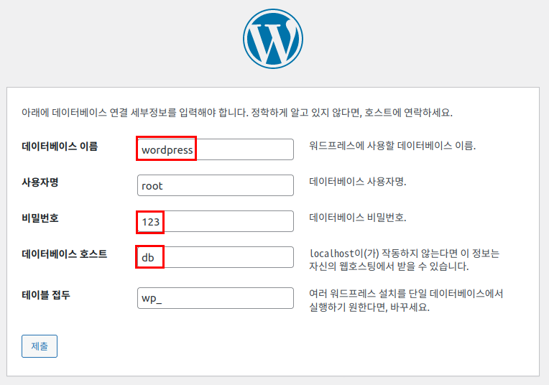Viewport: 549px width, 385px height.
Task: Click the 사용자명 label
Action: point(40,182)
